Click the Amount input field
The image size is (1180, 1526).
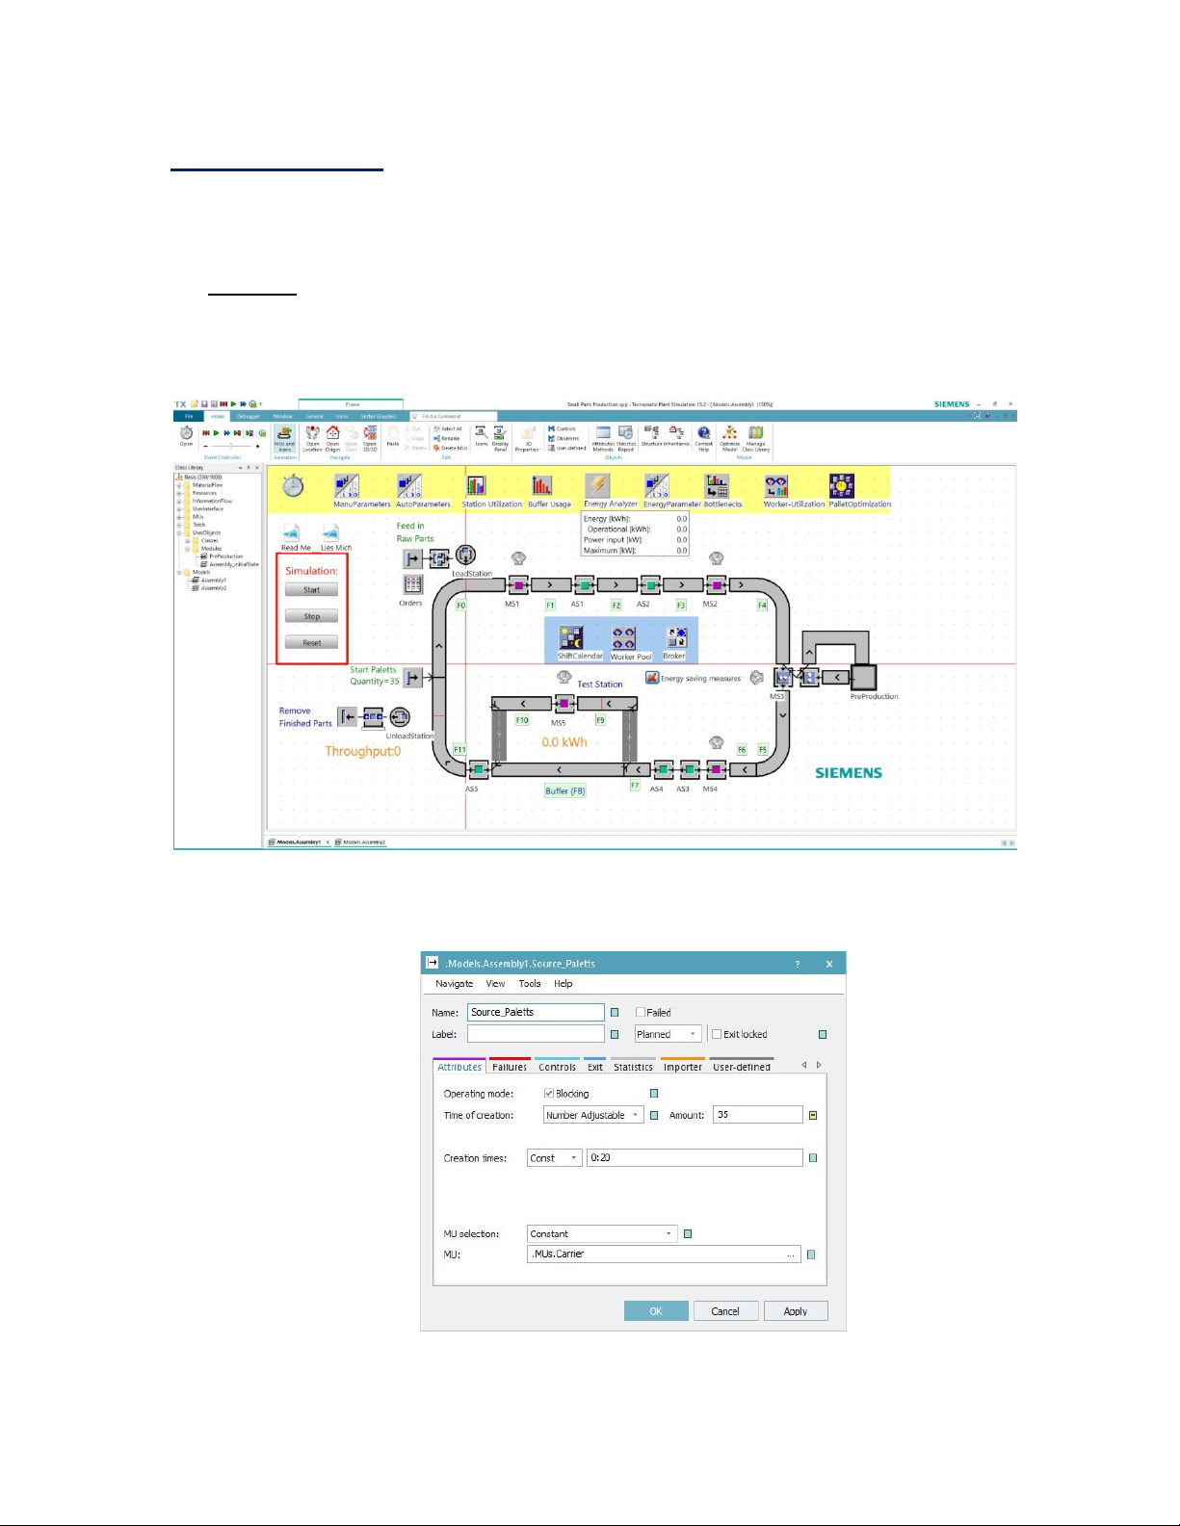point(757,1115)
